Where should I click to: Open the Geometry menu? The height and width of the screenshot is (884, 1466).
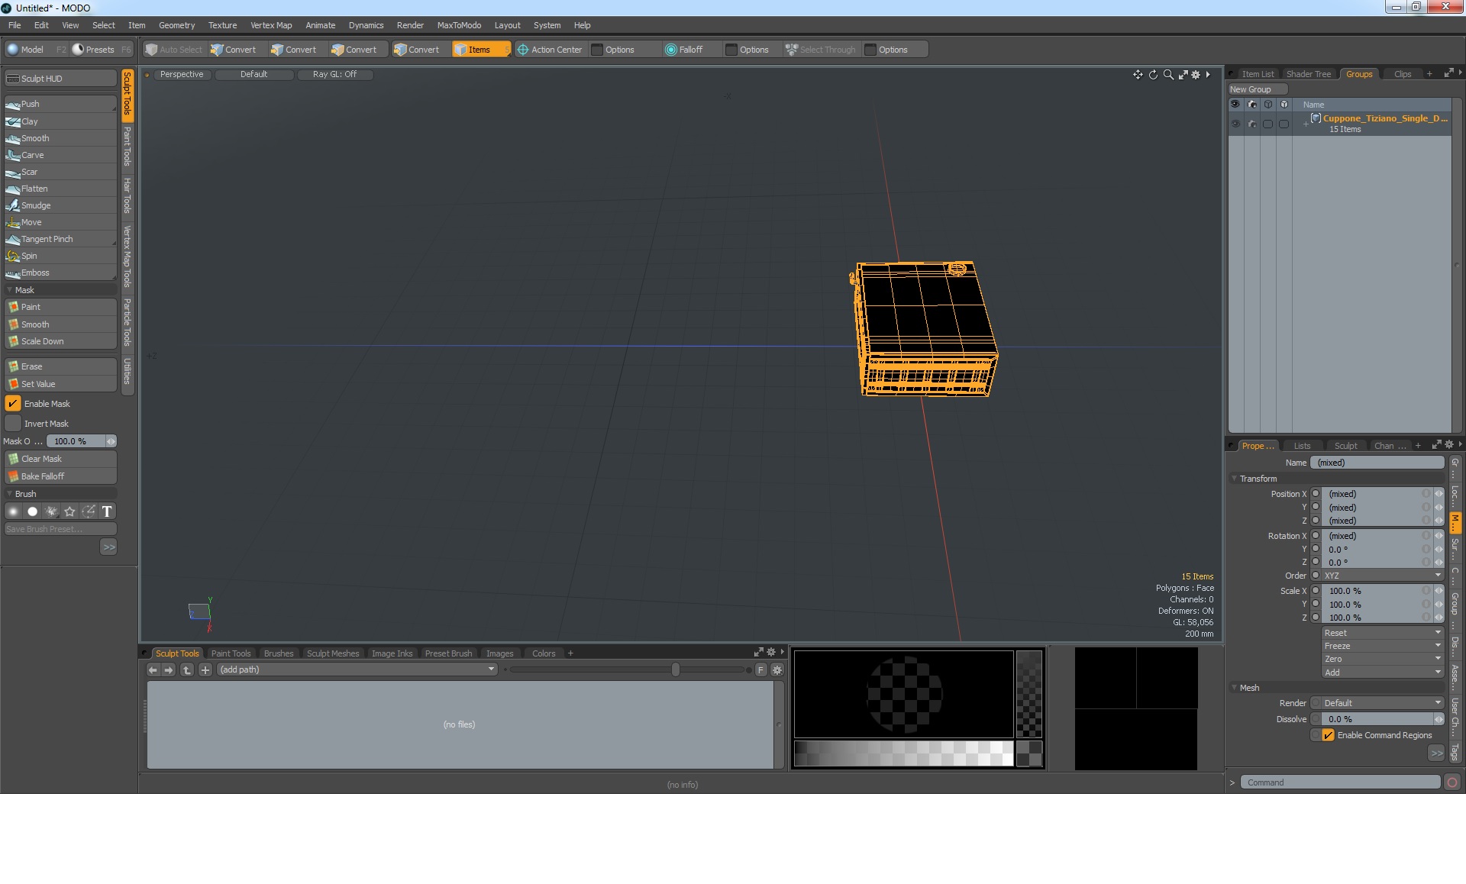pos(176,25)
